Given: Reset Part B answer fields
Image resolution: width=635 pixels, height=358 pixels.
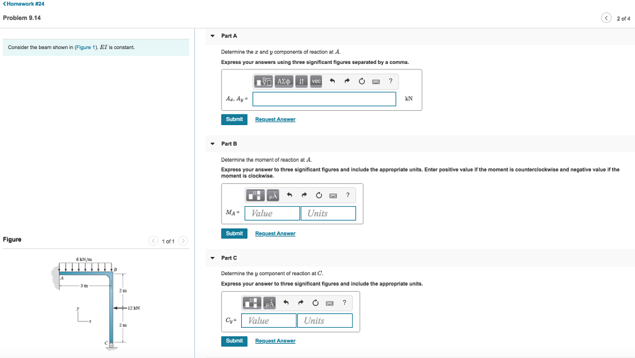Looking at the screenshot, I should (x=319, y=195).
